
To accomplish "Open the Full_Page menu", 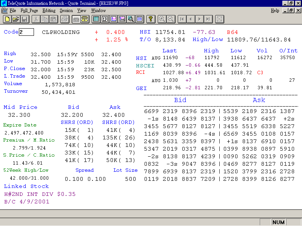I will pyautogui.click(x=29, y=11).
